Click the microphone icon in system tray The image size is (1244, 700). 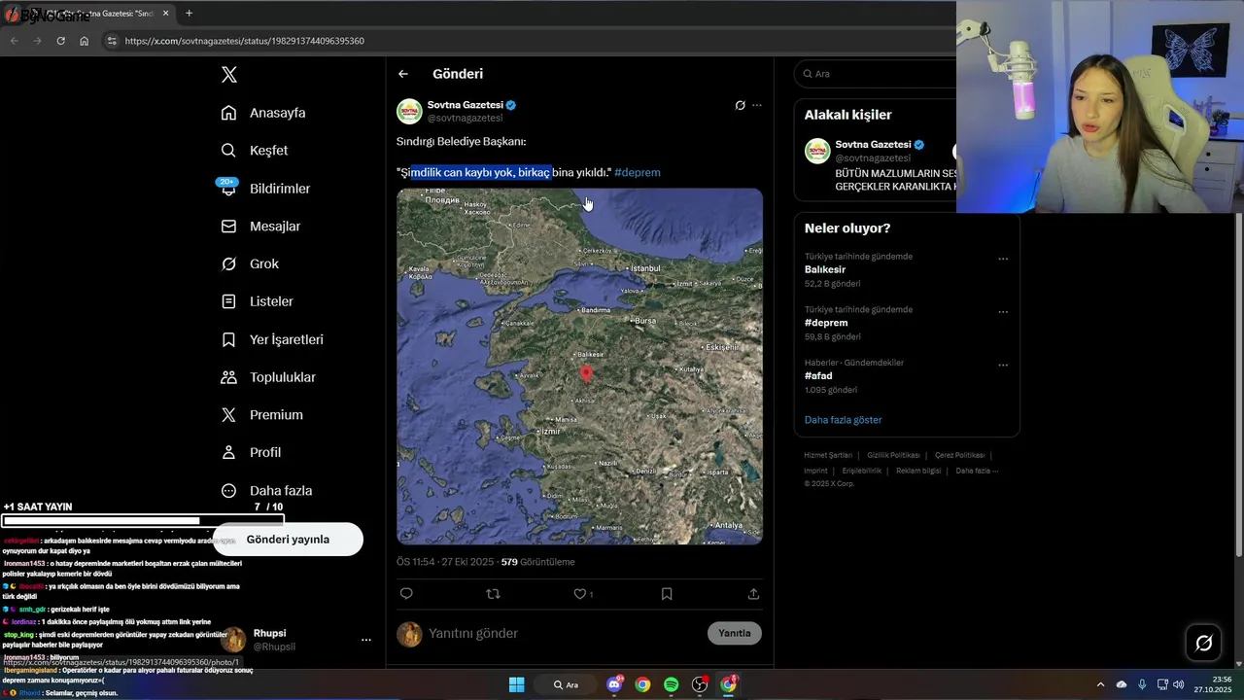tap(1142, 684)
